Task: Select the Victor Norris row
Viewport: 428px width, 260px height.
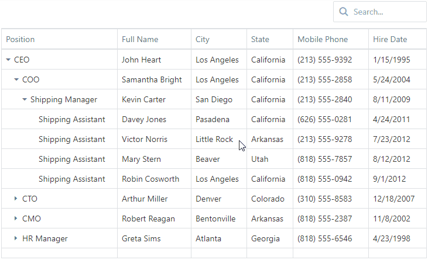Action: click(144, 139)
